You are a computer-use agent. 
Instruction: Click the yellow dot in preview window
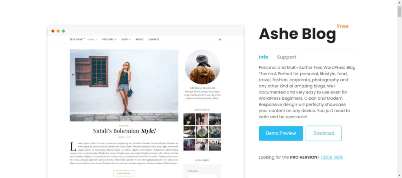click(58, 31)
